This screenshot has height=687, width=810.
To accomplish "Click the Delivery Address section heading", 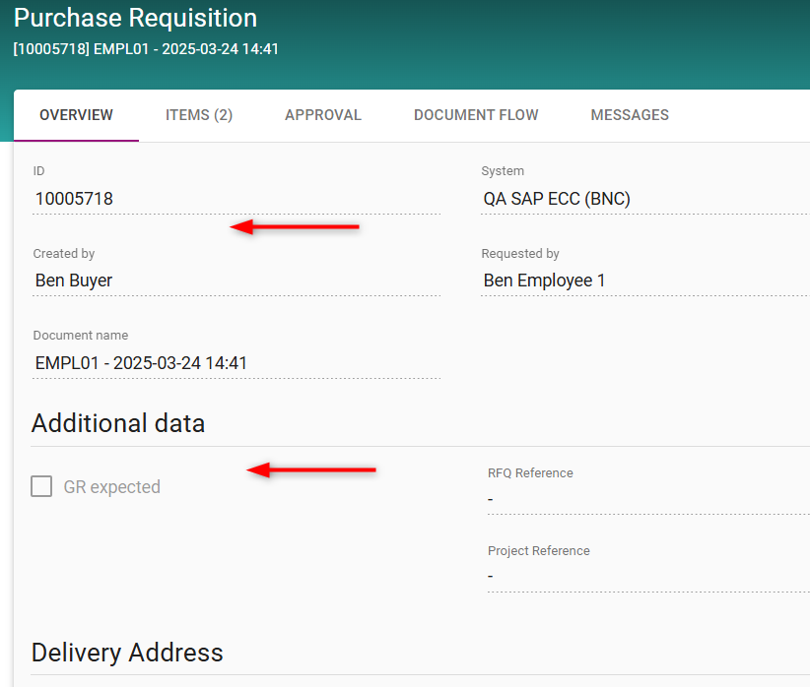I will 127,653.
